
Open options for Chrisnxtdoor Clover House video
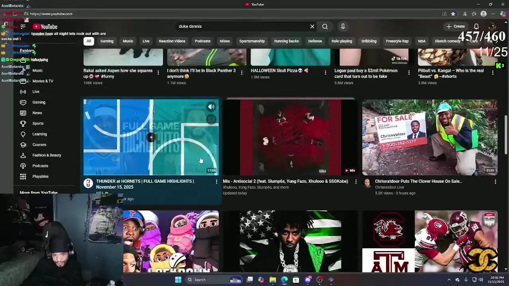[495, 182]
